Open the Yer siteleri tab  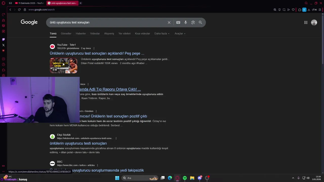click(125, 33)
